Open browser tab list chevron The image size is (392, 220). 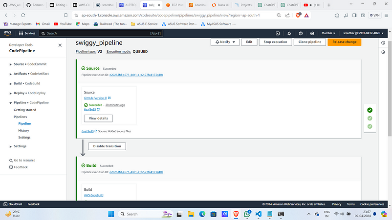tap(351, 4)
